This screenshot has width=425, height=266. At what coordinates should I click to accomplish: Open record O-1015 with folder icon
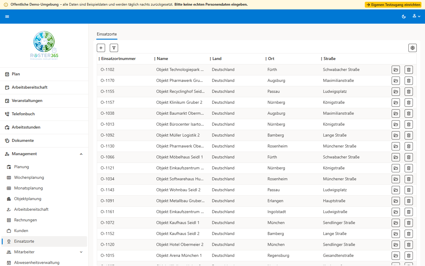pos(396,256)
